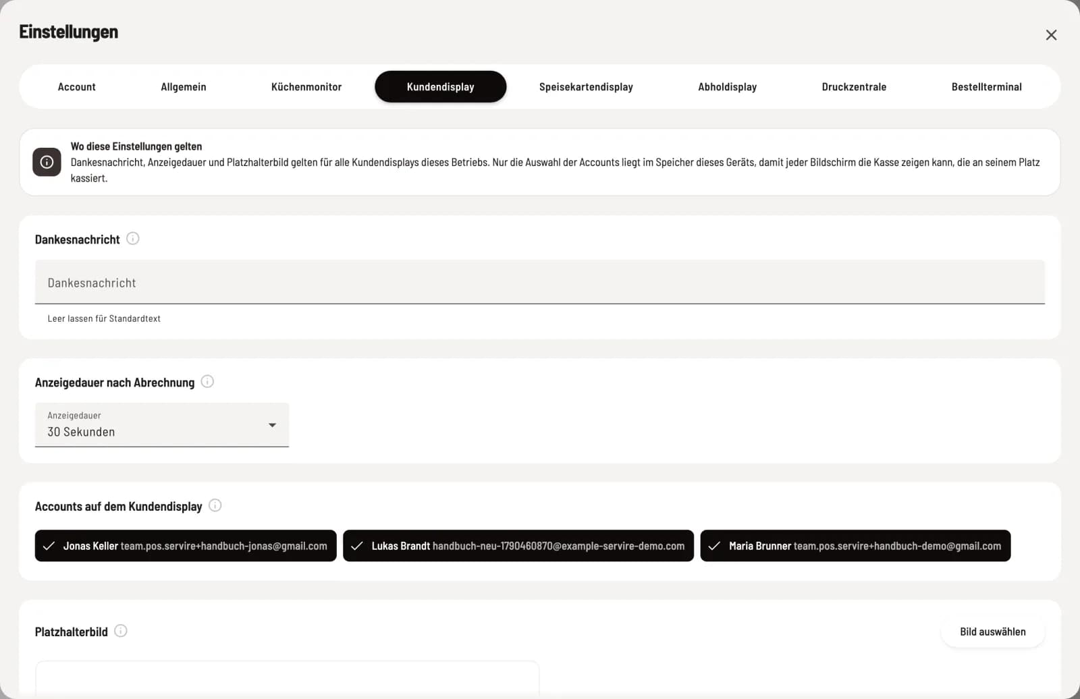Click the Platzhalterbild preview area
This screenshot has width=1080, height=699.
(x=288, y=679)
